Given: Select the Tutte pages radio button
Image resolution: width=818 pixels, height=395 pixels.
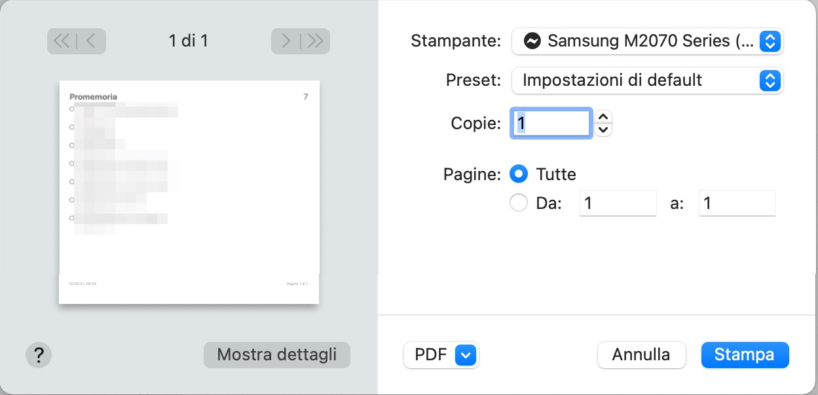Looking at the screenshot, I should [x=519, y=174].
